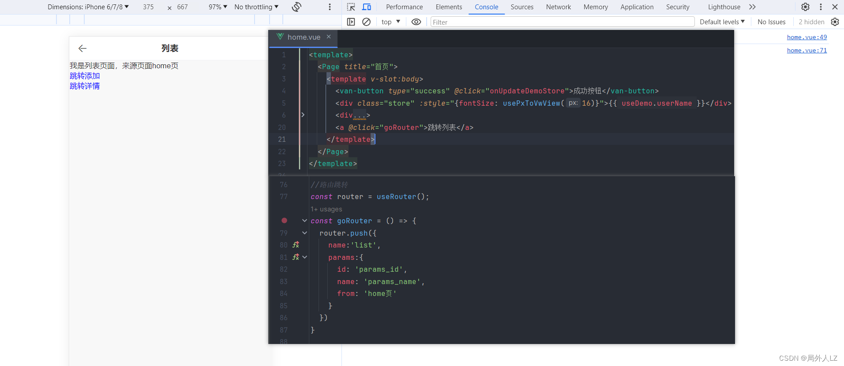This screenshot has height=366, width=844.
Task: Open the Memory tab
Action: (596, 7)
